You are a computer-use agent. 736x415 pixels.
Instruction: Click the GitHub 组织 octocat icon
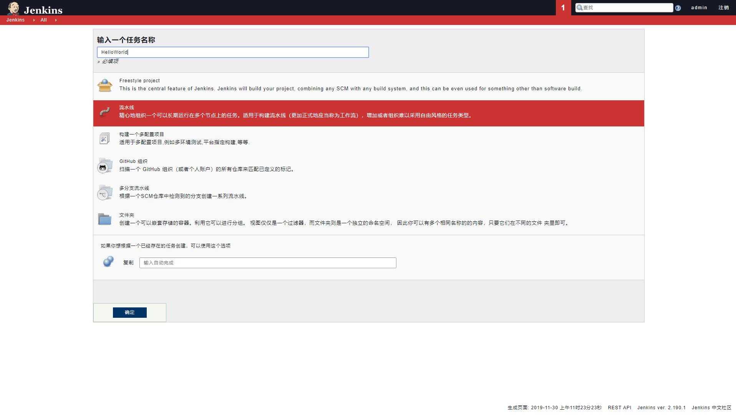pyautogui.click(x=104, y=166)
